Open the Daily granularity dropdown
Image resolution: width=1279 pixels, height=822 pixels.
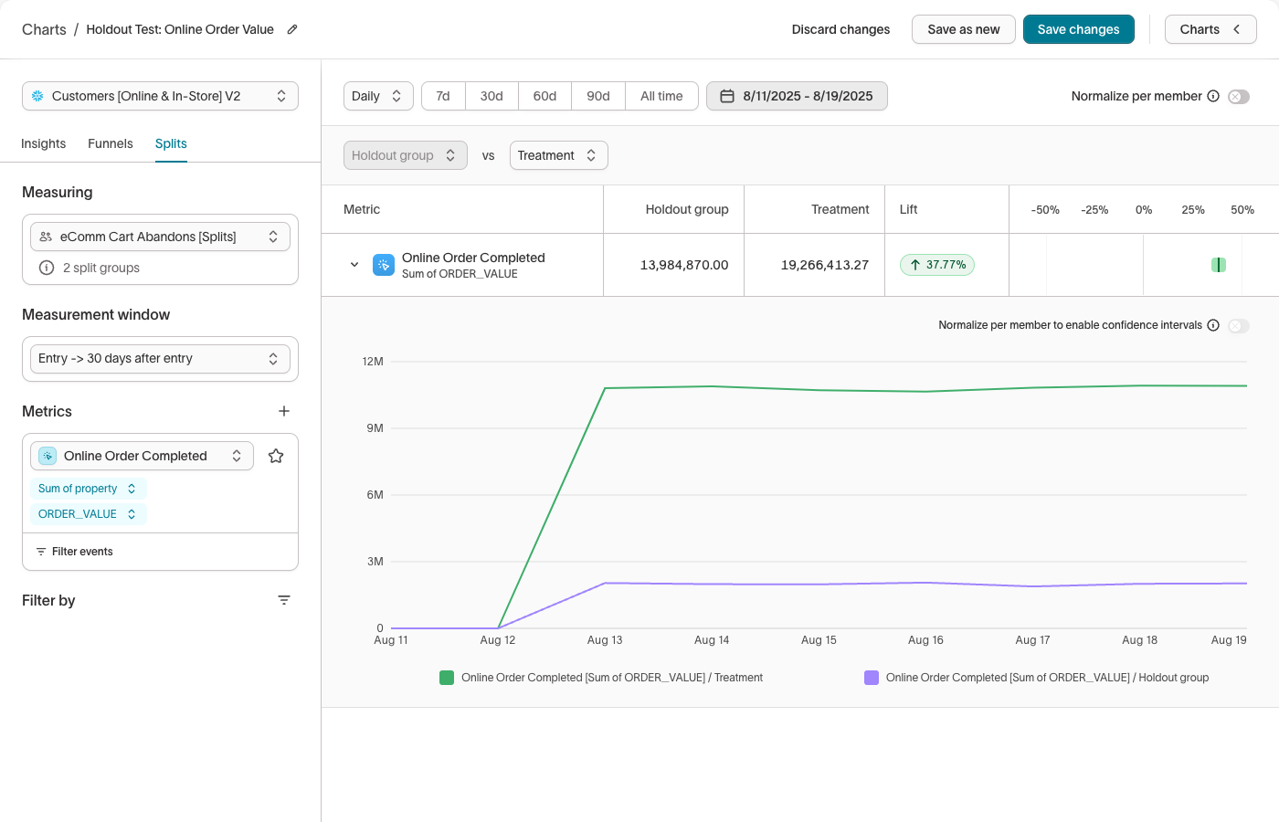[x=377, y=96]
